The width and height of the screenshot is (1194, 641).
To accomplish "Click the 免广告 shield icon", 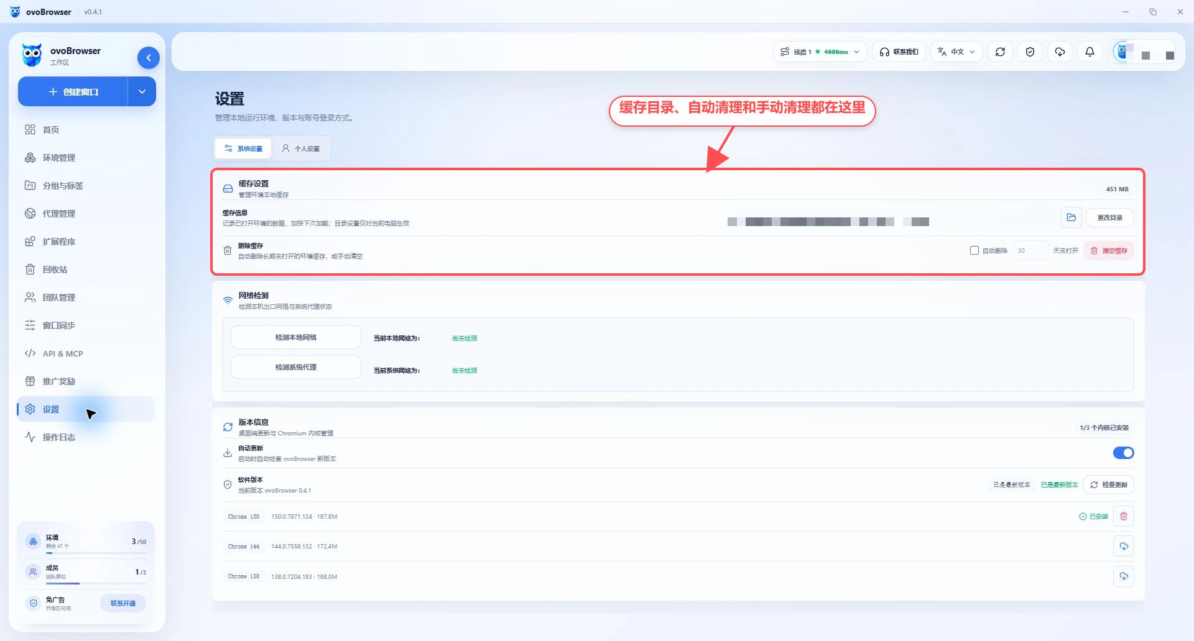I will point(34,603).
